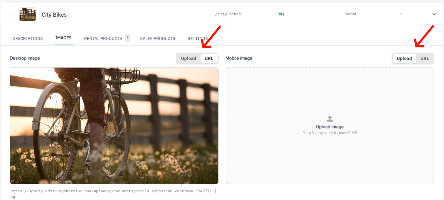Select Upload option for mobile image
The height and width of the screenshot is (200, 444).
click(404, 59)
